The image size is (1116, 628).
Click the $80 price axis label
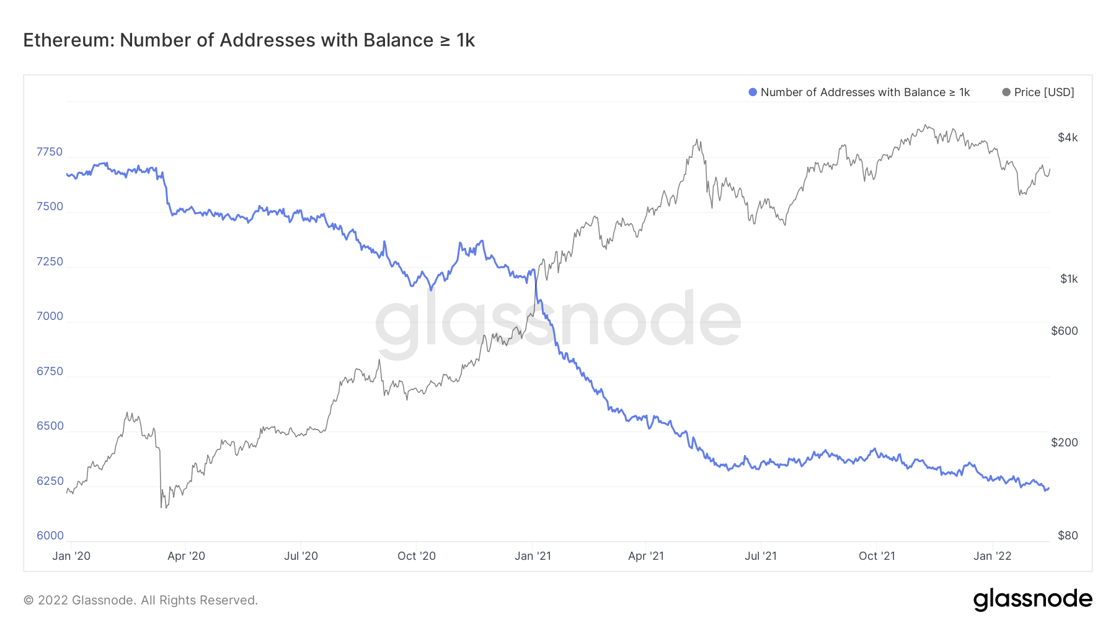coord(1068,536)
